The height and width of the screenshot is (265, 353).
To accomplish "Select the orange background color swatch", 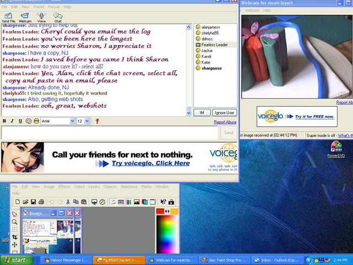I will tap(174, 211).
